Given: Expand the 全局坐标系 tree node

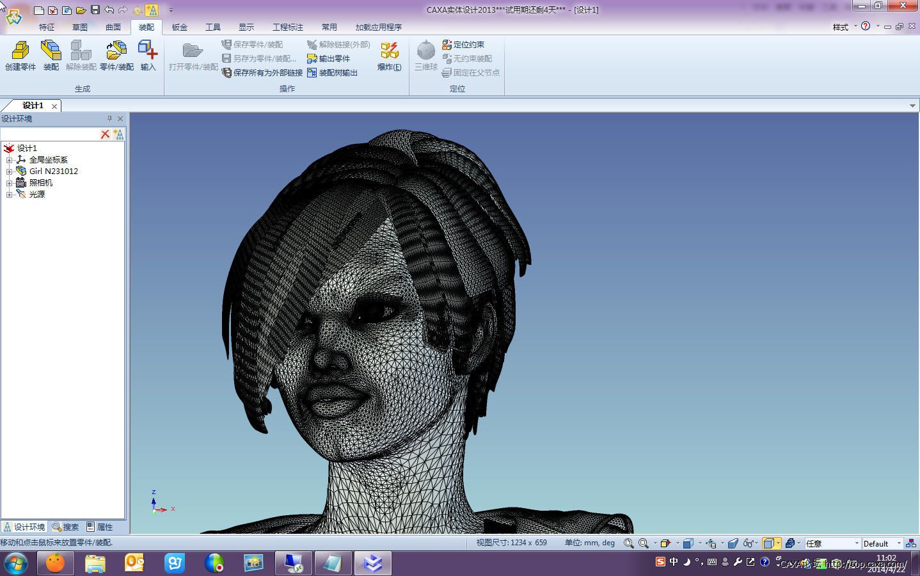Looking at the screenshot, I should tap(9, 160).
